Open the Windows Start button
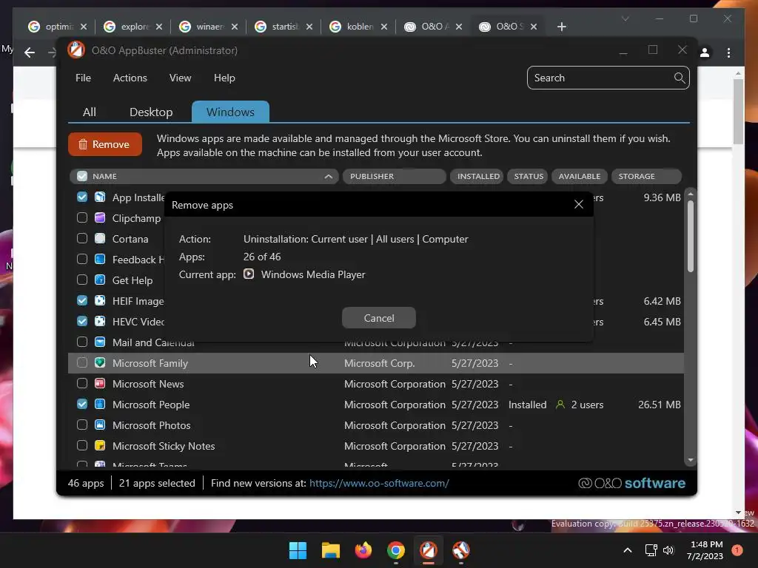The height and width of the screenshot is (568, 758). click(x=298, y=550)
